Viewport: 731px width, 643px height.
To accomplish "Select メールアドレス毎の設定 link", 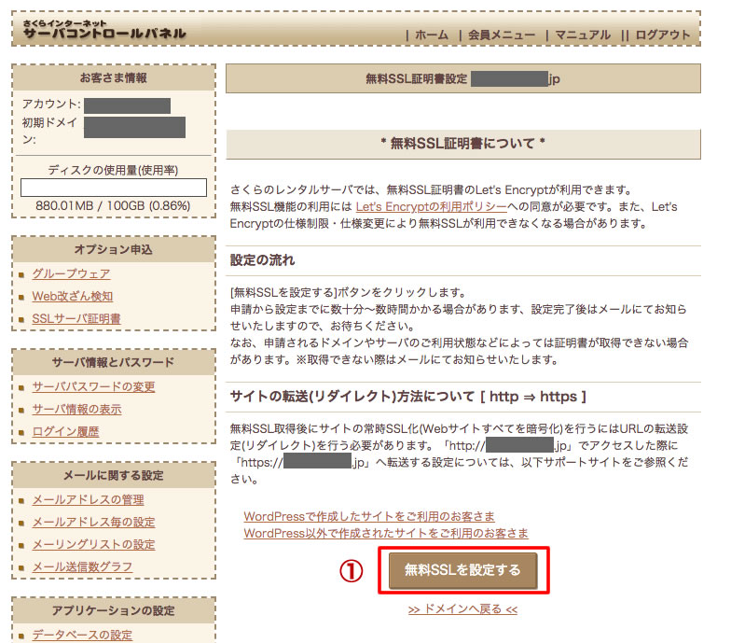I will [x=93, y=522].
